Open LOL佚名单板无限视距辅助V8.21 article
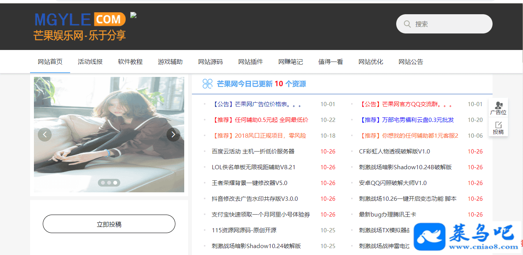The image size is (523, 255). coord(254,167)
